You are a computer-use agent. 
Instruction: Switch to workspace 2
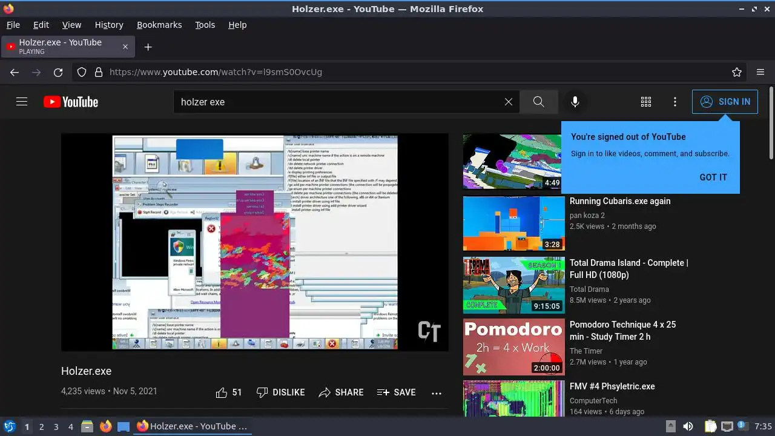[x=41, y=427]
